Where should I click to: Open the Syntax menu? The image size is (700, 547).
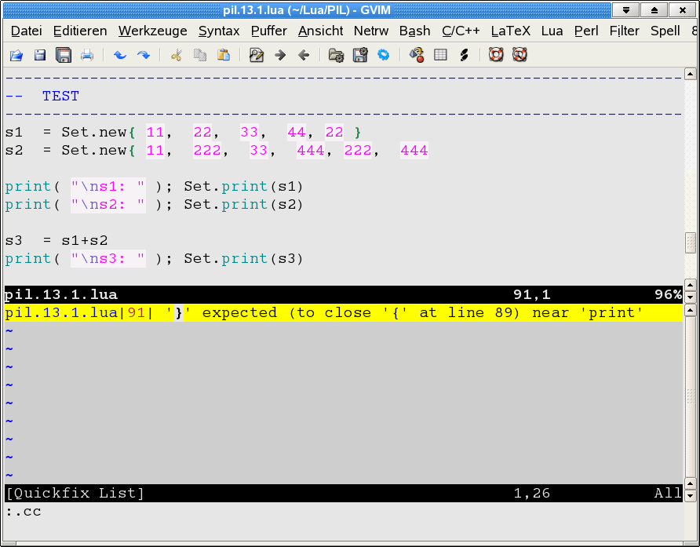pyautogui.click(x=219, y=31)
